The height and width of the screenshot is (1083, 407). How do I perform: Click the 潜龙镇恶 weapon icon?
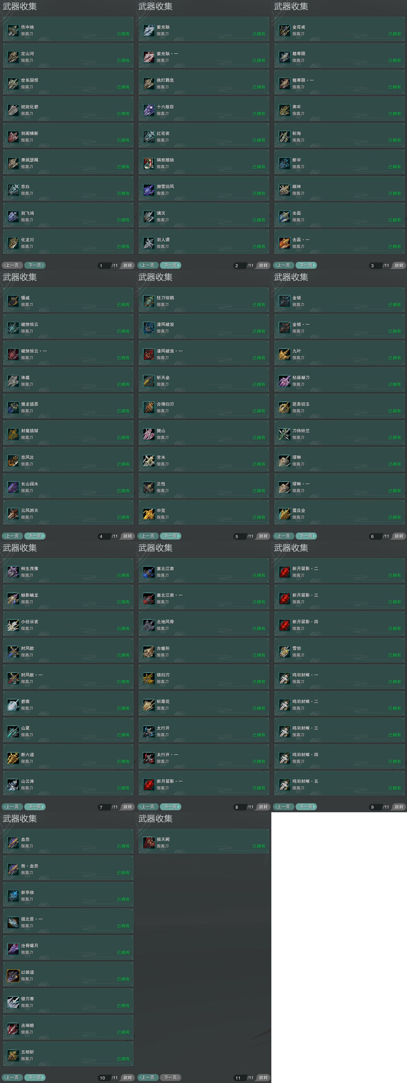tap(14, 407)
